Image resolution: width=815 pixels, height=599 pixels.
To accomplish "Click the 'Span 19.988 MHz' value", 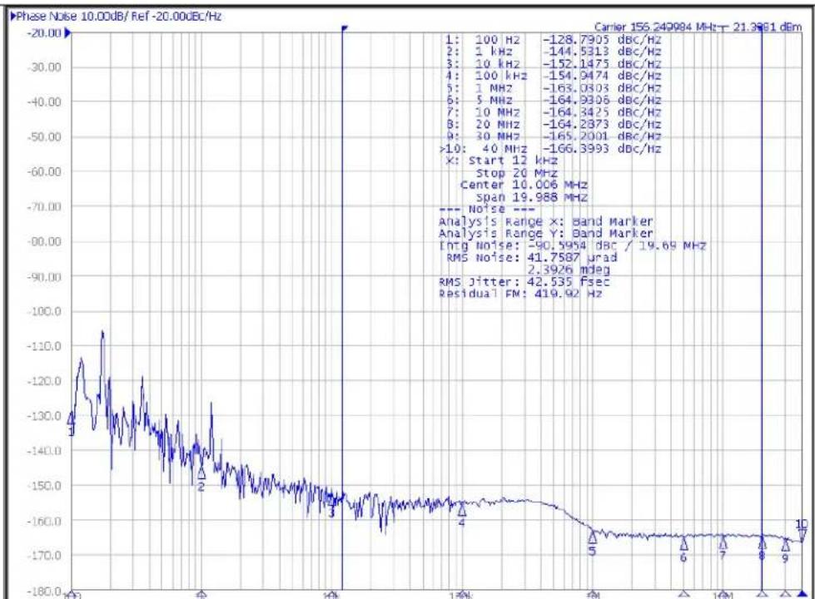I will [x=532, y=197].
